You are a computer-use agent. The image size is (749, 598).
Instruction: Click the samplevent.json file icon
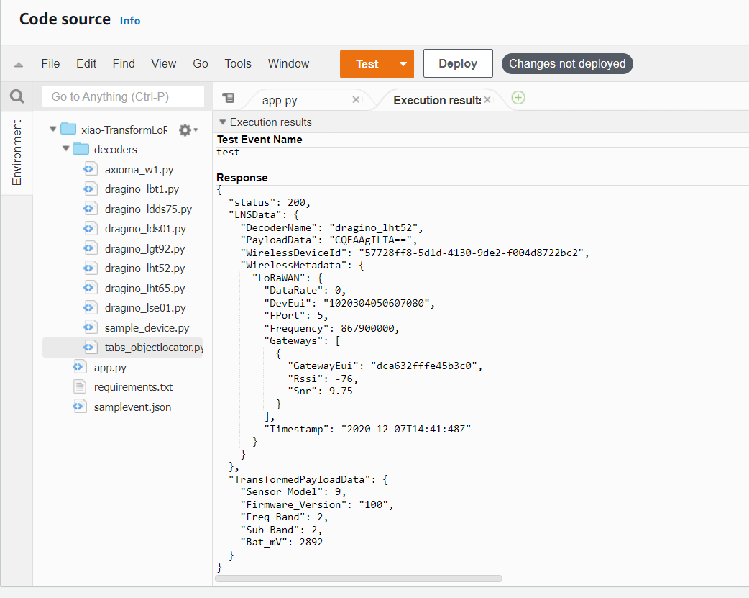[x=79, y=407]
